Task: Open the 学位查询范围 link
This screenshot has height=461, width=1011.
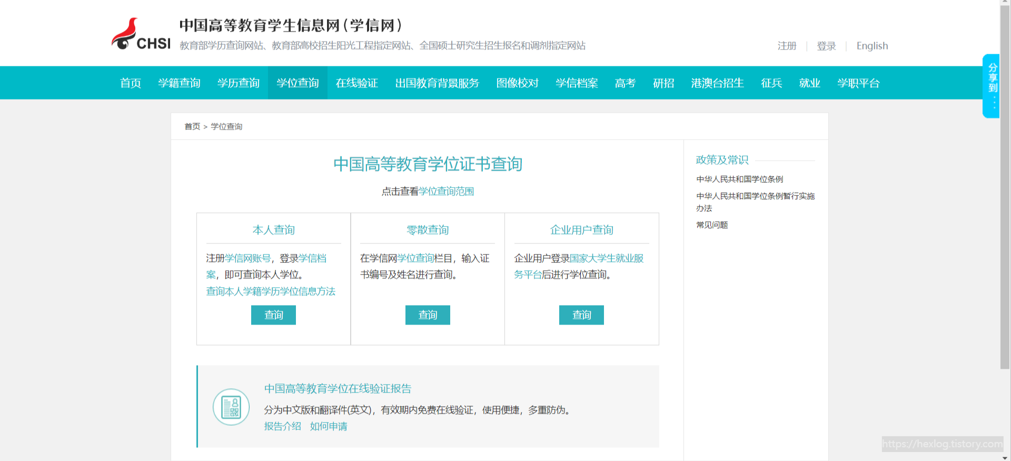Action: click(446, 191)
